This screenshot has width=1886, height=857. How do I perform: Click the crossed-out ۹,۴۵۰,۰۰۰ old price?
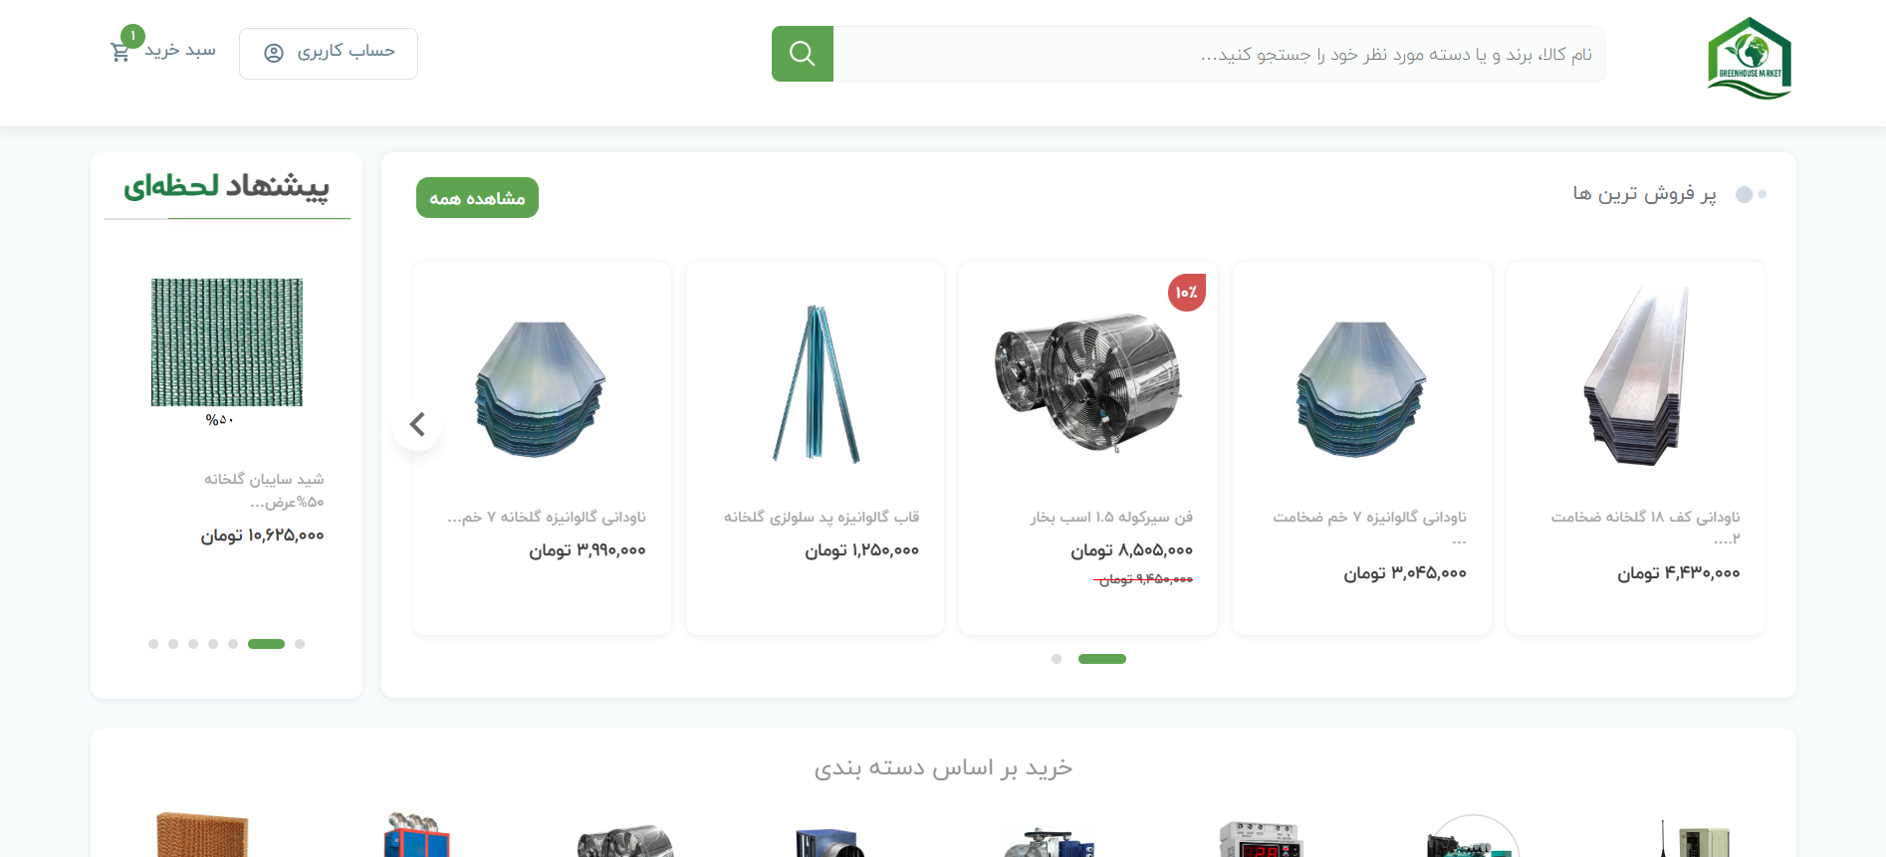(x=1143, y=579)
